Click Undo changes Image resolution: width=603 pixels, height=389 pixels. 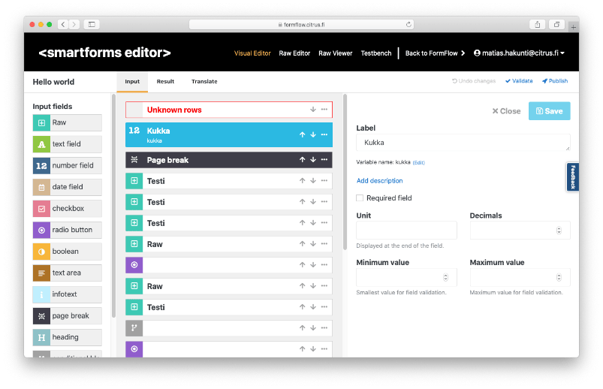474,81
